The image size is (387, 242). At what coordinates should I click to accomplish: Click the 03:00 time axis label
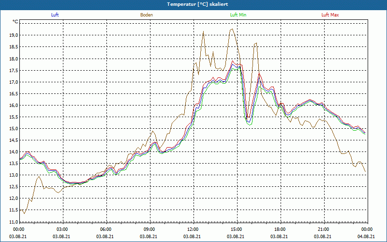61,229
